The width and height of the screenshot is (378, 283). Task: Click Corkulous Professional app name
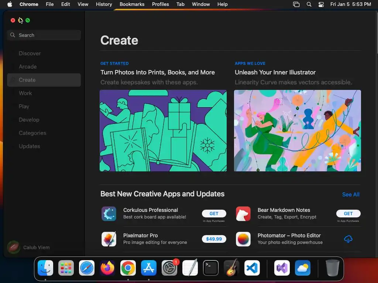coord(151,210)
